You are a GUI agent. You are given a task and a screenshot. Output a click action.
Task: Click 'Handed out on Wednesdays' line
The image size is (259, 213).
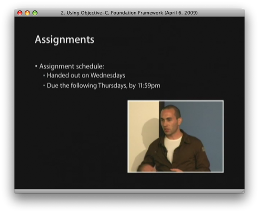point(86,75)
